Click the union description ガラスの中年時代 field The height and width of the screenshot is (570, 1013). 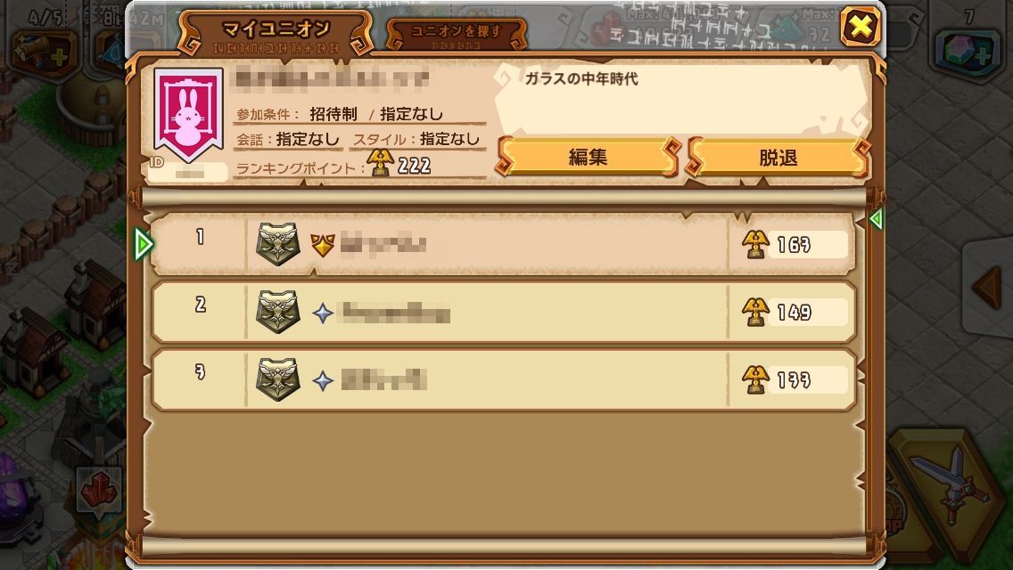[x=681, y=97]
